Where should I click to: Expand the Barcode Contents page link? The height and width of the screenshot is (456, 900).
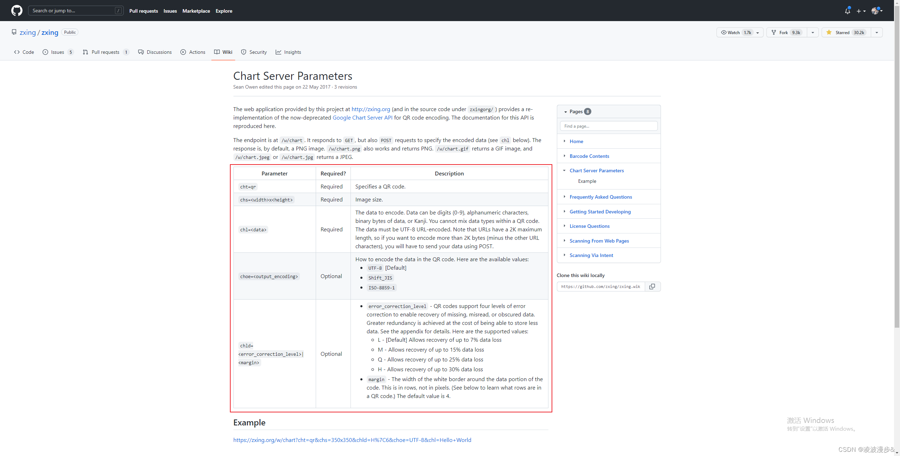565,155
